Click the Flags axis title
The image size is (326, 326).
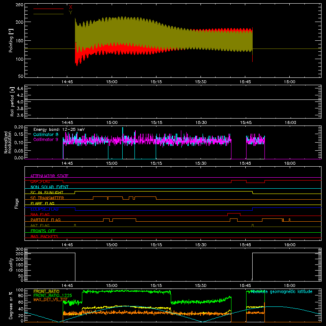pyautogui.click(x=16, y=203)
